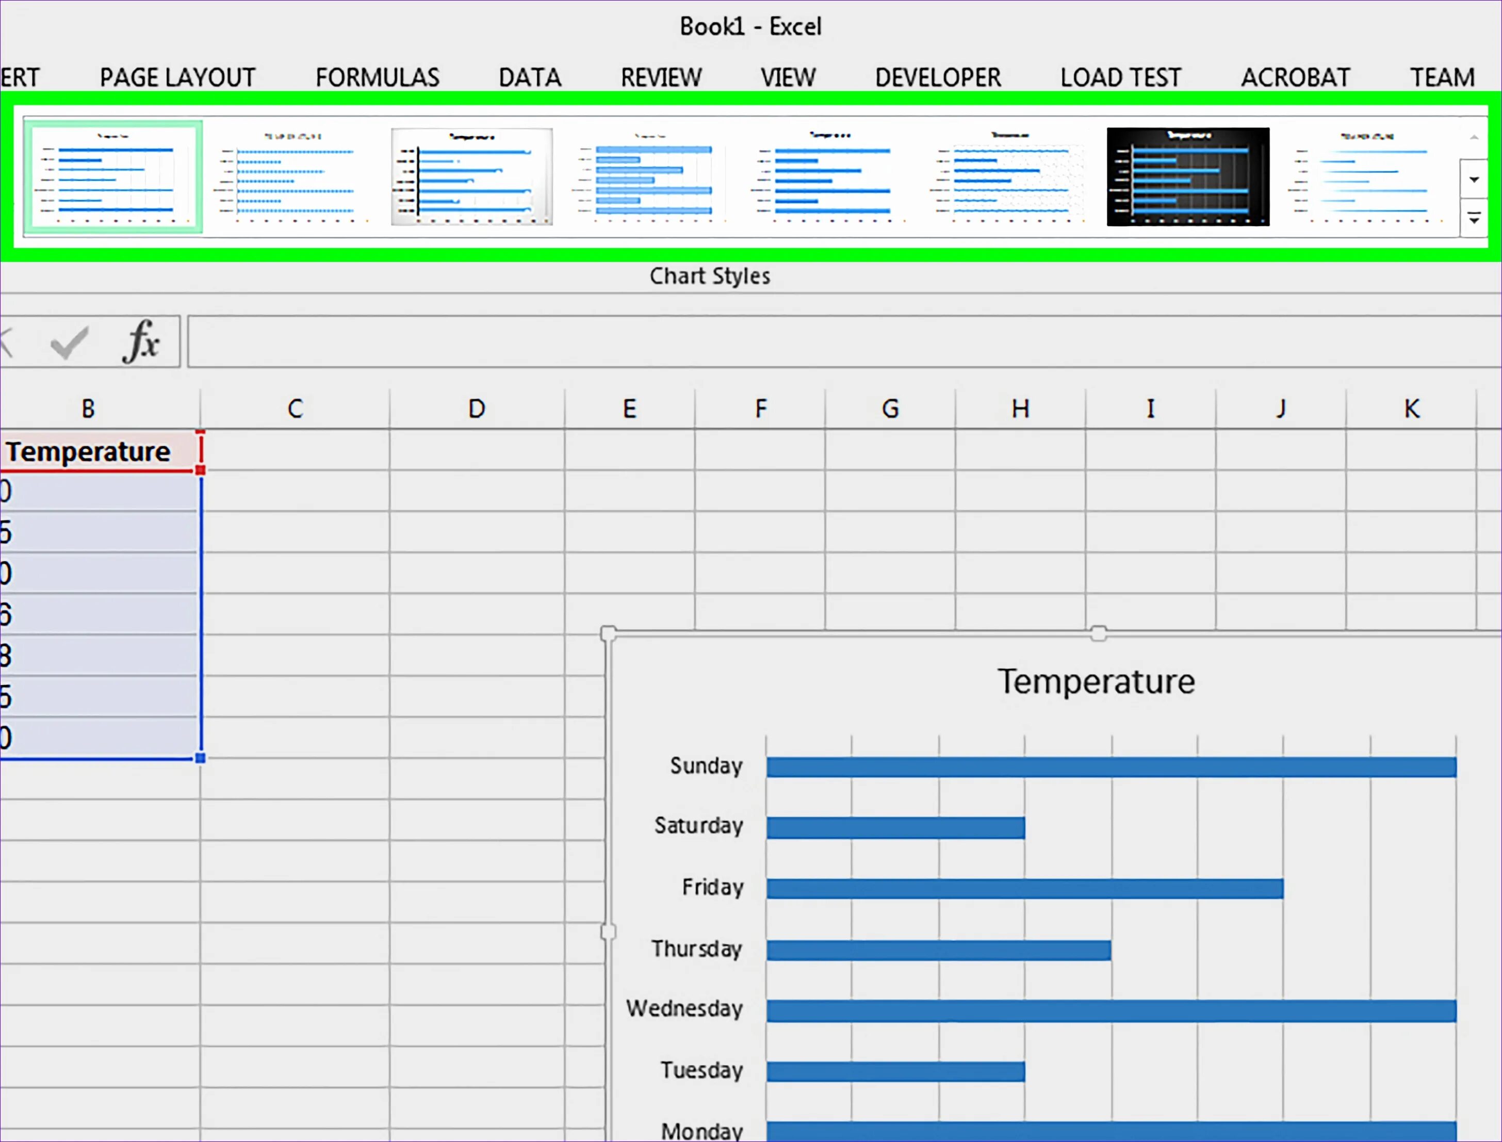Select the sixth chart style thumbnail

(x=1008, y=177)
